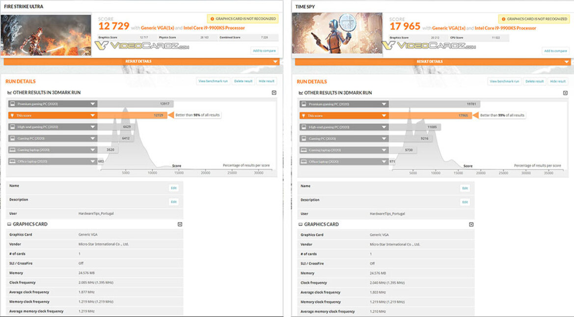Expand Premium gaming PC dropdown, Fire Strike Ultra

93,104
